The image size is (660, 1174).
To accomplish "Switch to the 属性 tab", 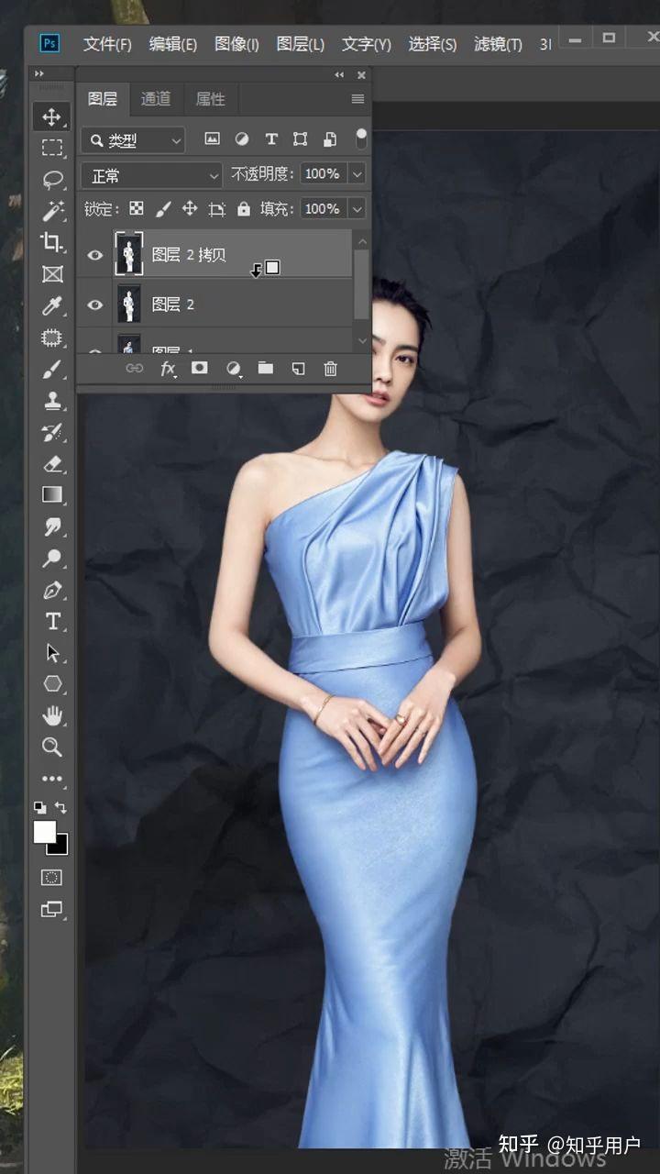I will click(210, 99).
